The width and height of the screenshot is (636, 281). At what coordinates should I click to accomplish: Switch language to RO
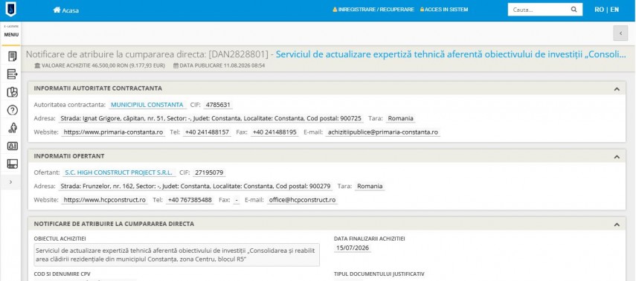point(599,10)
